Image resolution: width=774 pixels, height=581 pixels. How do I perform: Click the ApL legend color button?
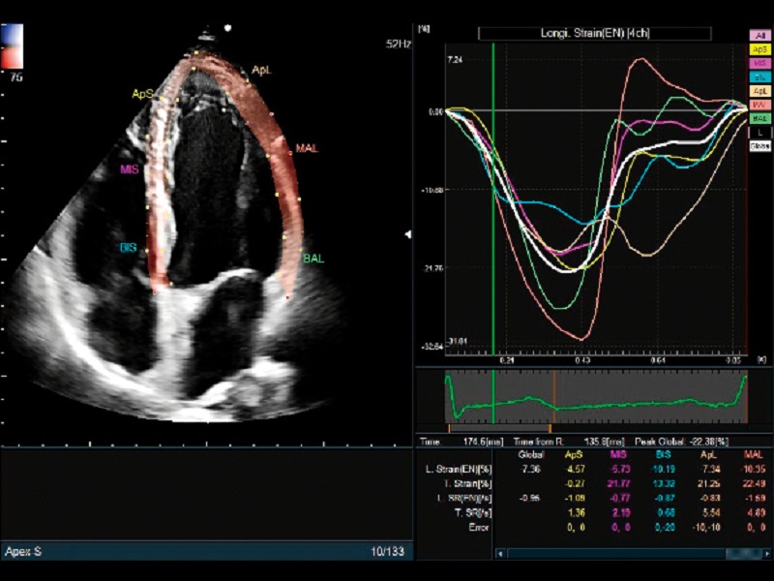pos(760,90)
